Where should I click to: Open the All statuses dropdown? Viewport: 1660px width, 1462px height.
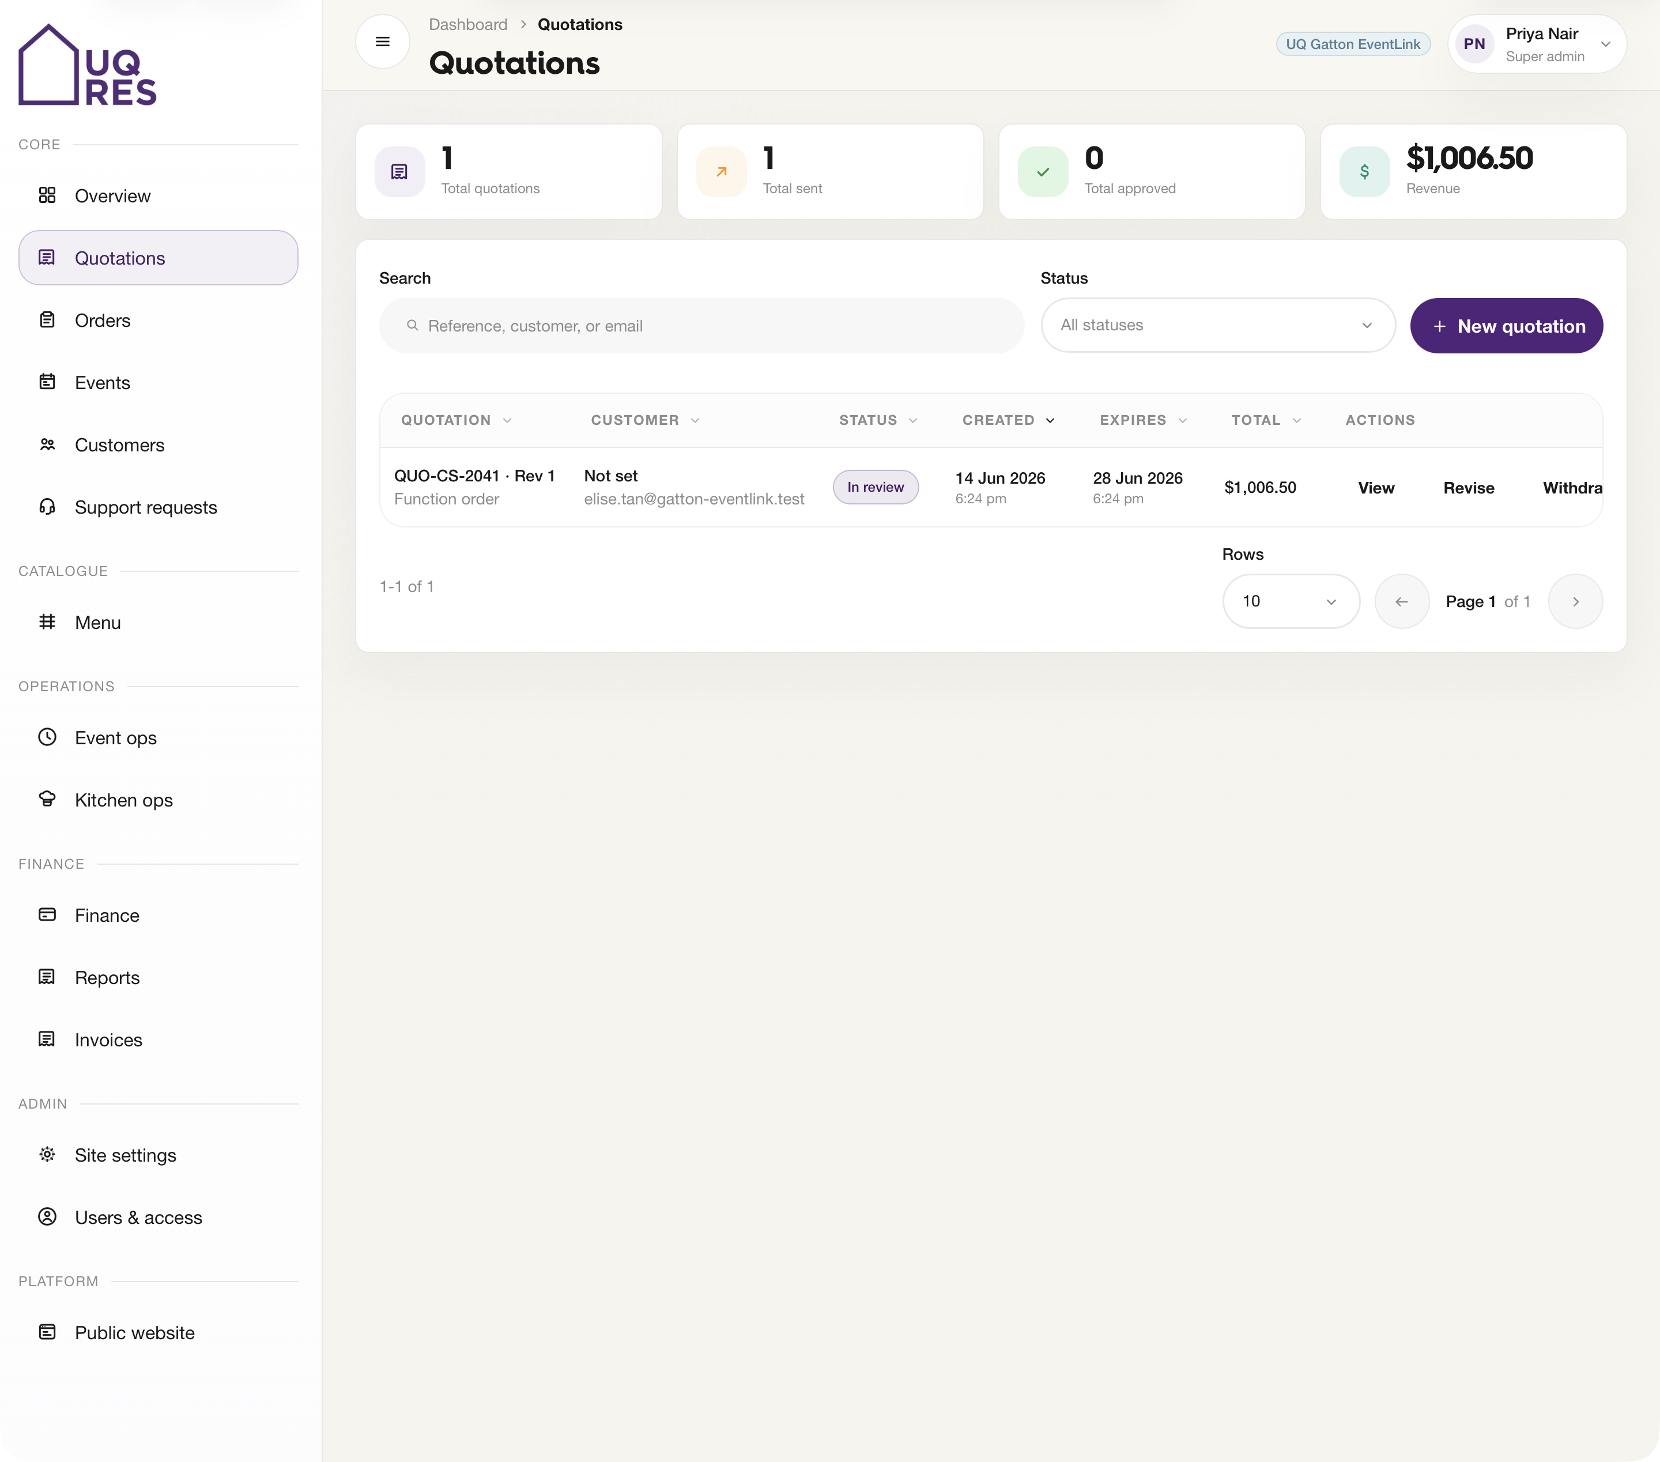tap(1218, 325)
